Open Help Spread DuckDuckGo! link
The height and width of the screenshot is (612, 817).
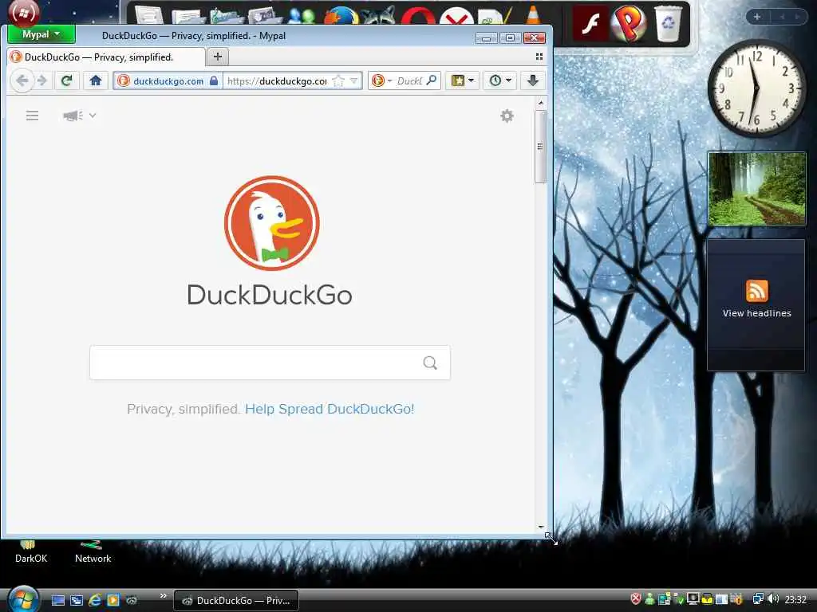click(330, 409)
